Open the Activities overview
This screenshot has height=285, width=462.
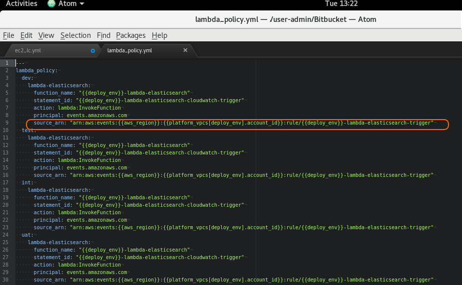tap(21, 4)
